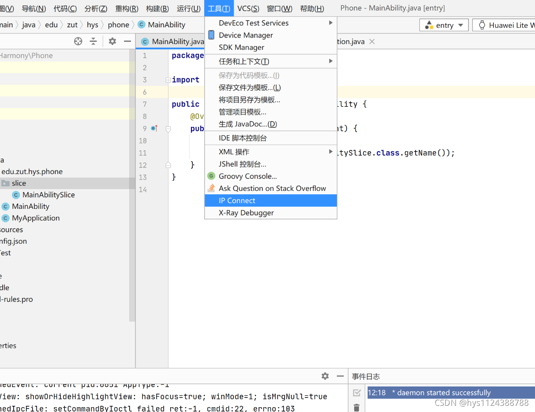Image resolution: width=535 pixels, height=412 pixels.
Task: Click mark-all-read checkbox icon in event log
Action: point(357,393)
